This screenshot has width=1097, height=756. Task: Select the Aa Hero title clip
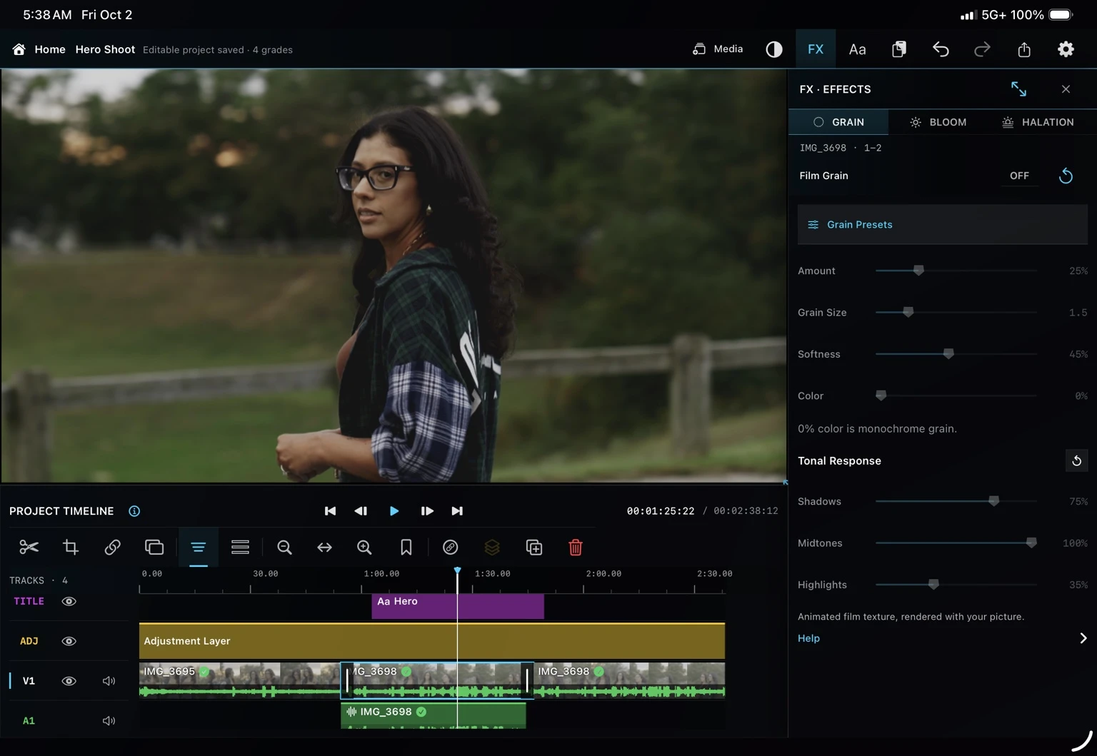[x=457, y=606]
